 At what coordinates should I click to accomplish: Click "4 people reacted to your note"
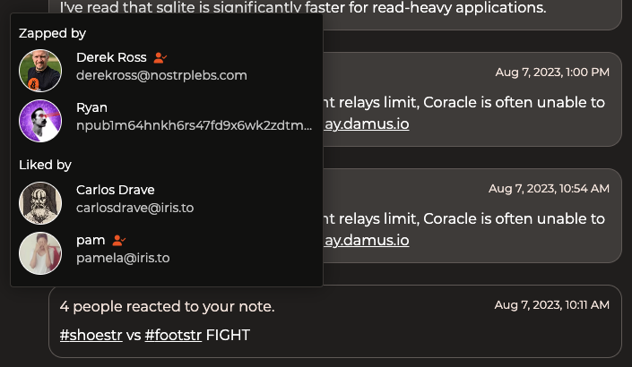(167, 306)
